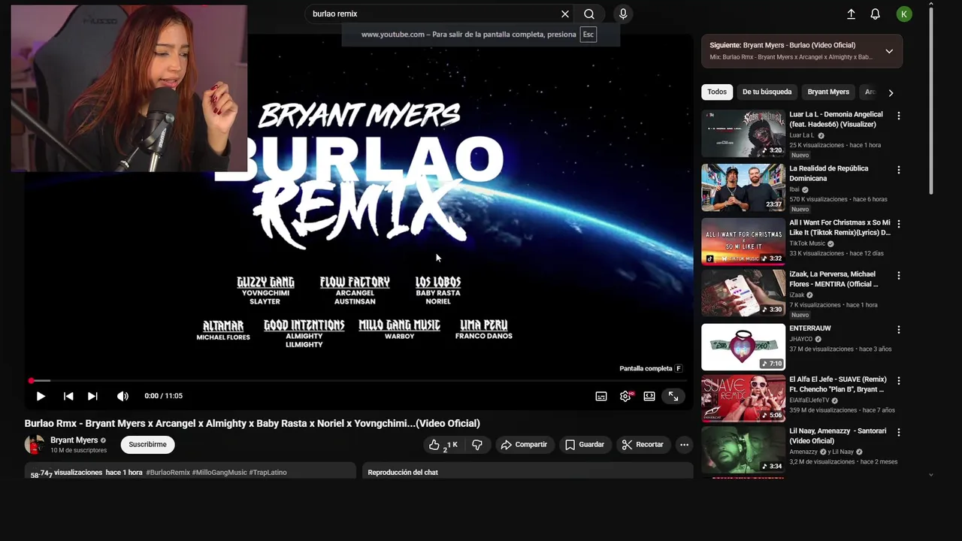Open La Realidad de República Dominicana thumbnail
This screenshot has width=962, height=541.
743,188
